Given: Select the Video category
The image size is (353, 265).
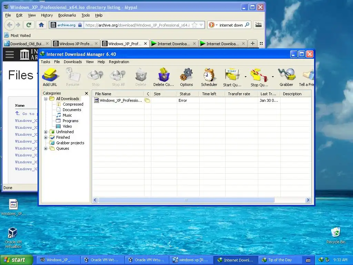Looking at the screenshot, I should click(67, 126).
